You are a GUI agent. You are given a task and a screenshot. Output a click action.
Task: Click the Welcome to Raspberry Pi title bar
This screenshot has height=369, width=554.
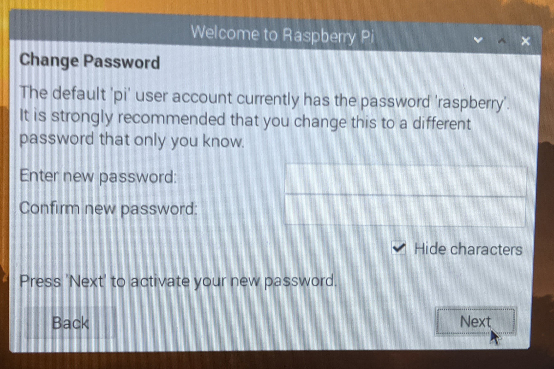[x=282, y=34]
